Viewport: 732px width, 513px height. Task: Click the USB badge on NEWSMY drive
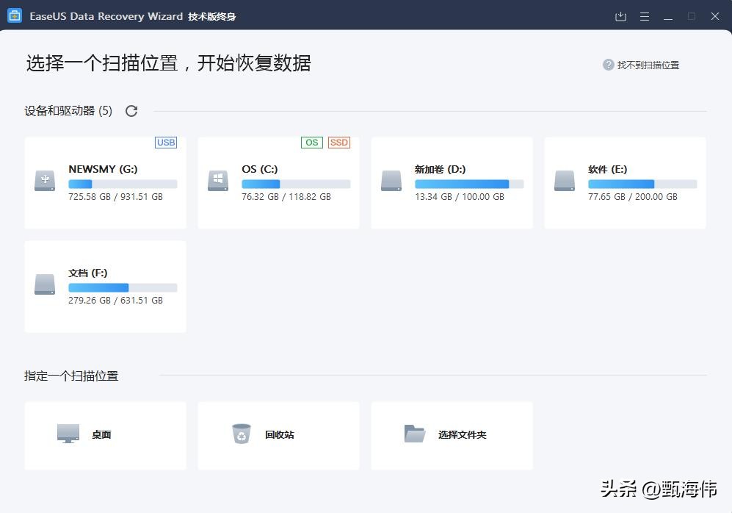(166, 143)
